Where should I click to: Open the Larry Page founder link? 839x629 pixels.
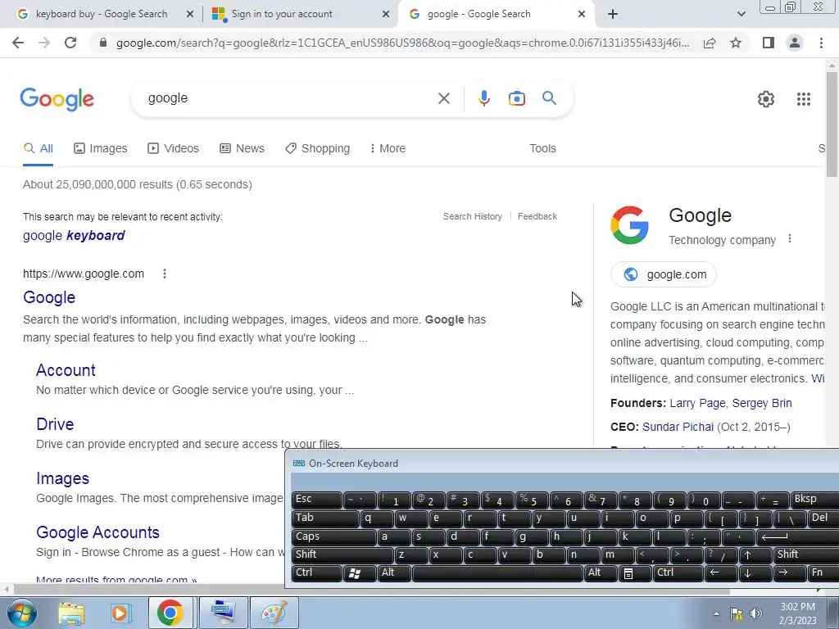[x=698, y=403]
